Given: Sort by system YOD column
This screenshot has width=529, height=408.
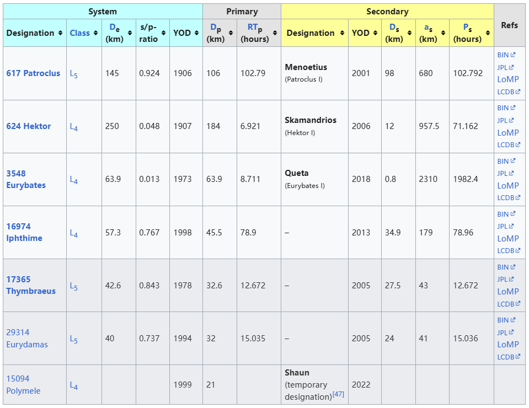Looking at the screenshot, I should [x=196, y=33].
